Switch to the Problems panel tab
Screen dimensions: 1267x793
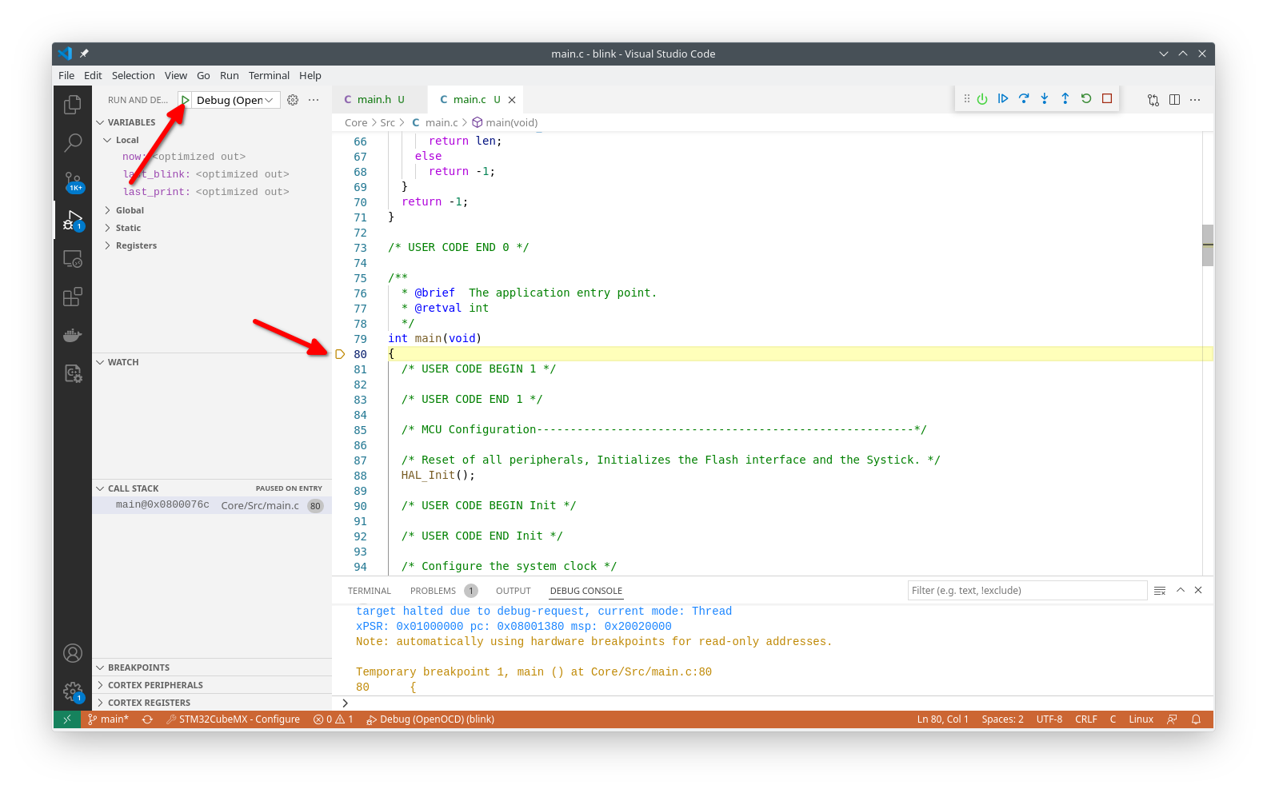coord(433,591)
